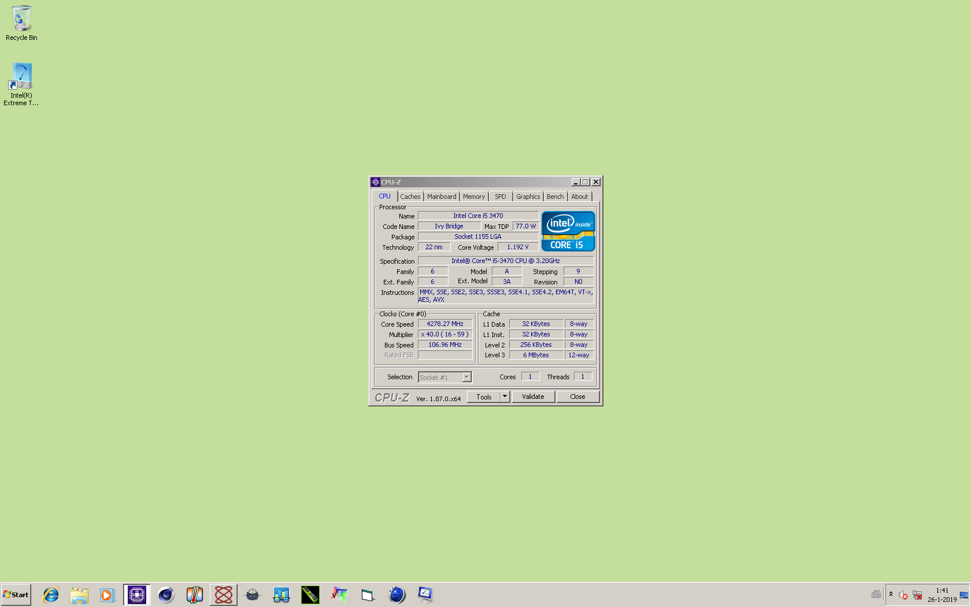The width and height of the screenshot is (971, 607).
Task: Close CPU-Z with the title bar X
Action: 596,182
